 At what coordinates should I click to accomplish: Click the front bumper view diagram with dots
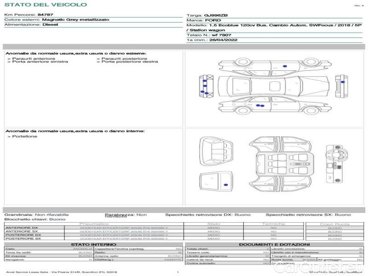click(x=205, y=85)
